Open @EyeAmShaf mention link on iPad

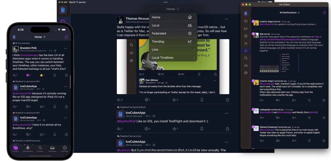[x=126, y=121]
